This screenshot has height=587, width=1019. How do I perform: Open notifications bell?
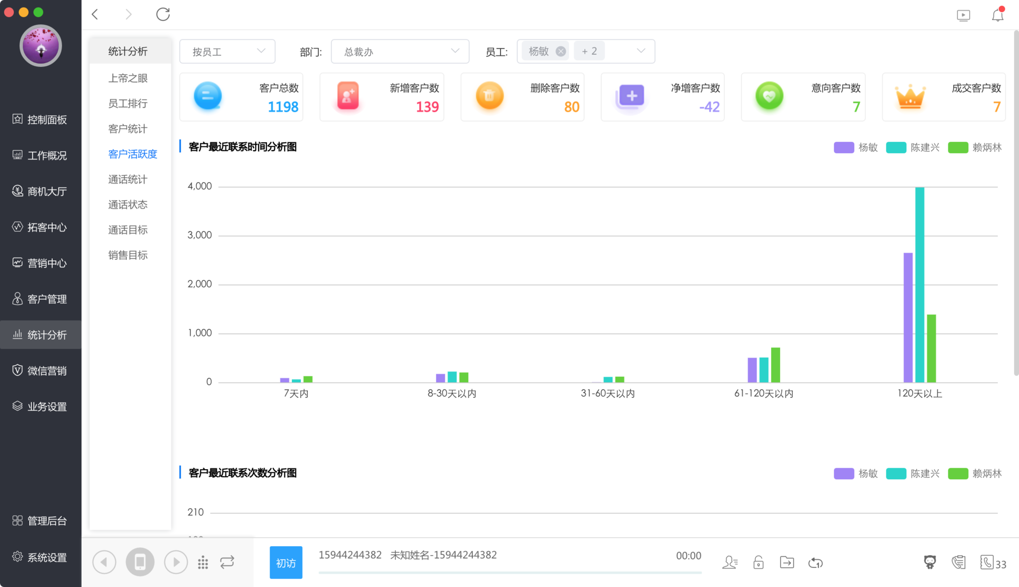click(x=998, y=15)
